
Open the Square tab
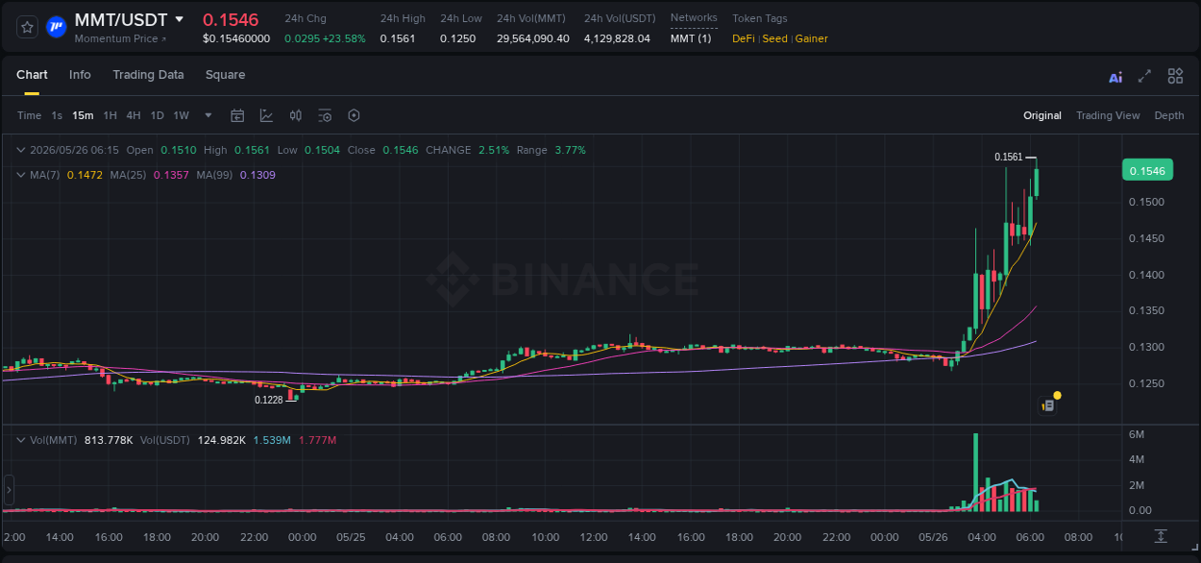225,75
